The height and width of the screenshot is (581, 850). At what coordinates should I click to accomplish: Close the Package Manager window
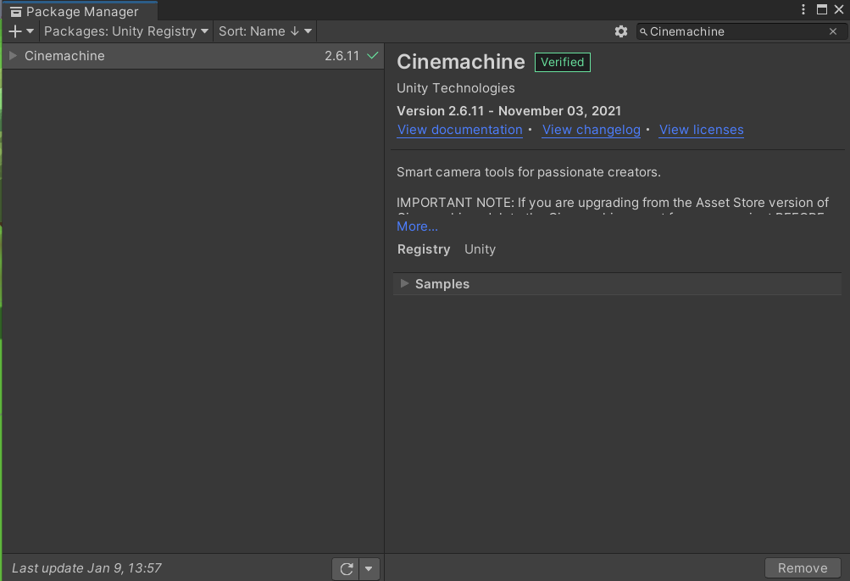(x=839, y=10)
